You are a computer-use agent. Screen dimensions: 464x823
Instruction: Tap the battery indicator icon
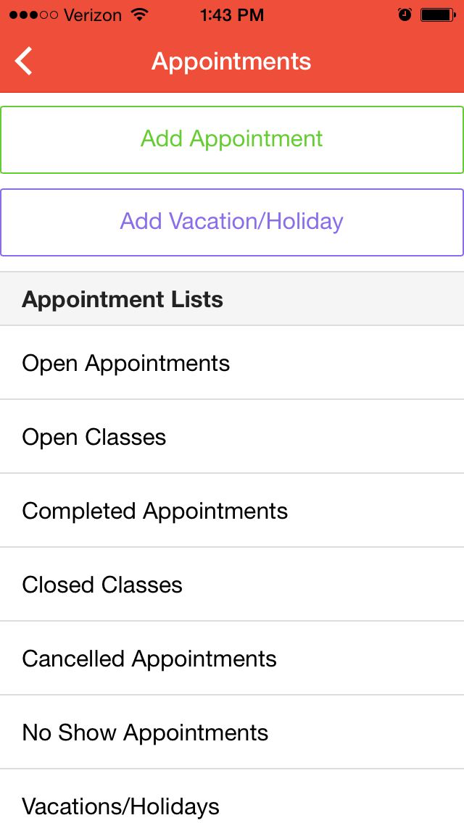437,14
